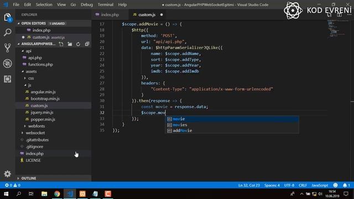
Task: Create a new file in explorer
Action: (61, 44)
